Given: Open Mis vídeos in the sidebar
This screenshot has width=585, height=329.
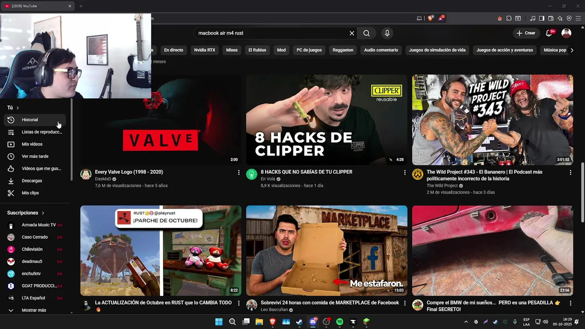Looking at the screenshot, I should point(35,144).
